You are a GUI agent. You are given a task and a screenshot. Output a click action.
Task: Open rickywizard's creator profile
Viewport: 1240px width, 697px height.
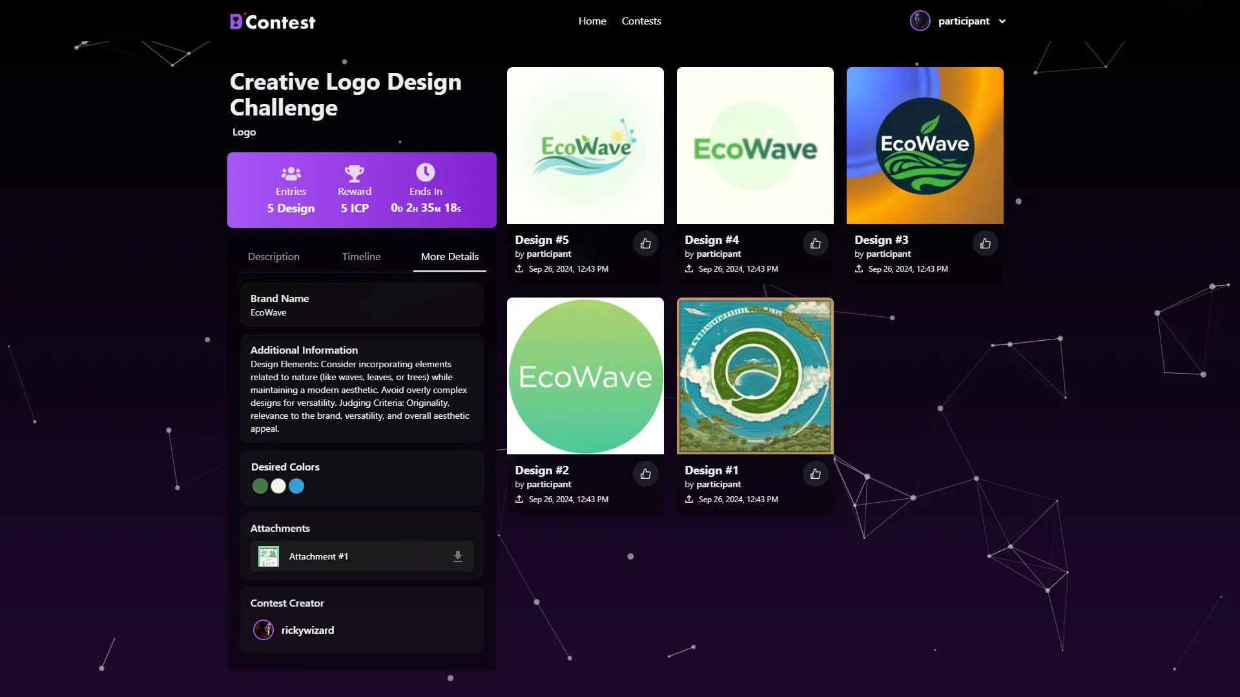click(x=307, y=630)
